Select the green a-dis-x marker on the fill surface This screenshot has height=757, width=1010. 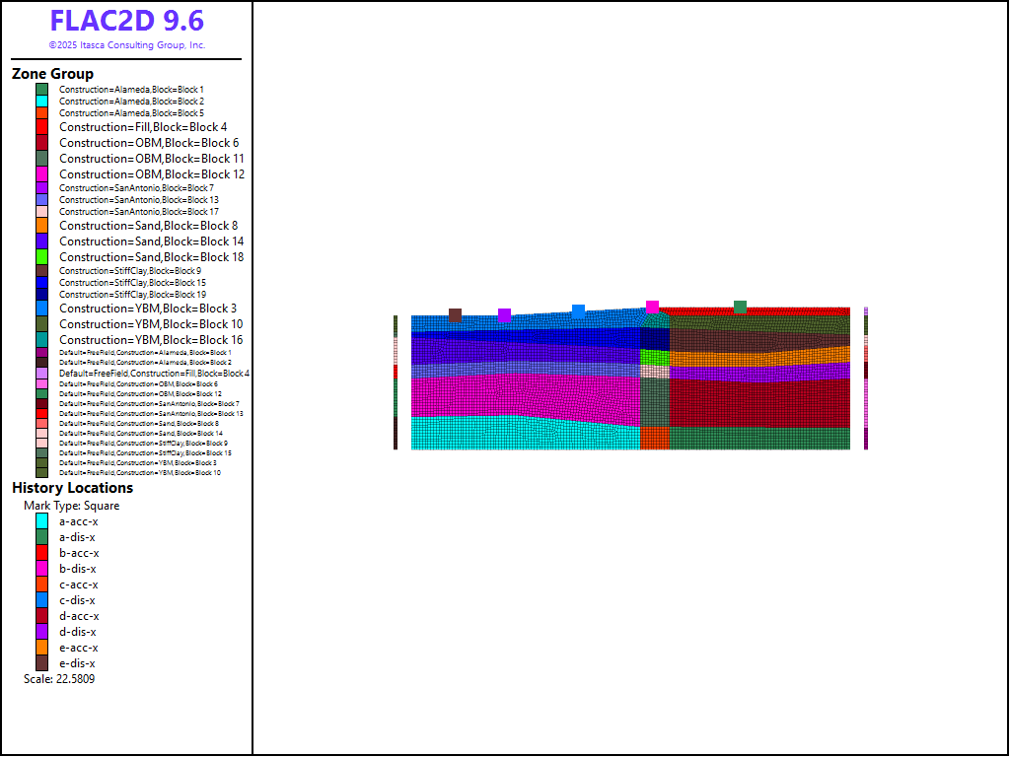[x=740, y=307]
